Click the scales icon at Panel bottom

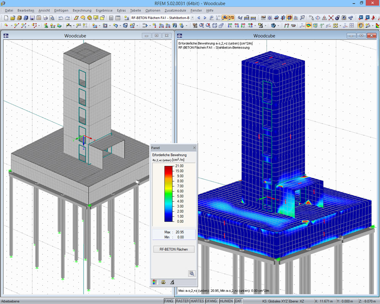(163, 282)
